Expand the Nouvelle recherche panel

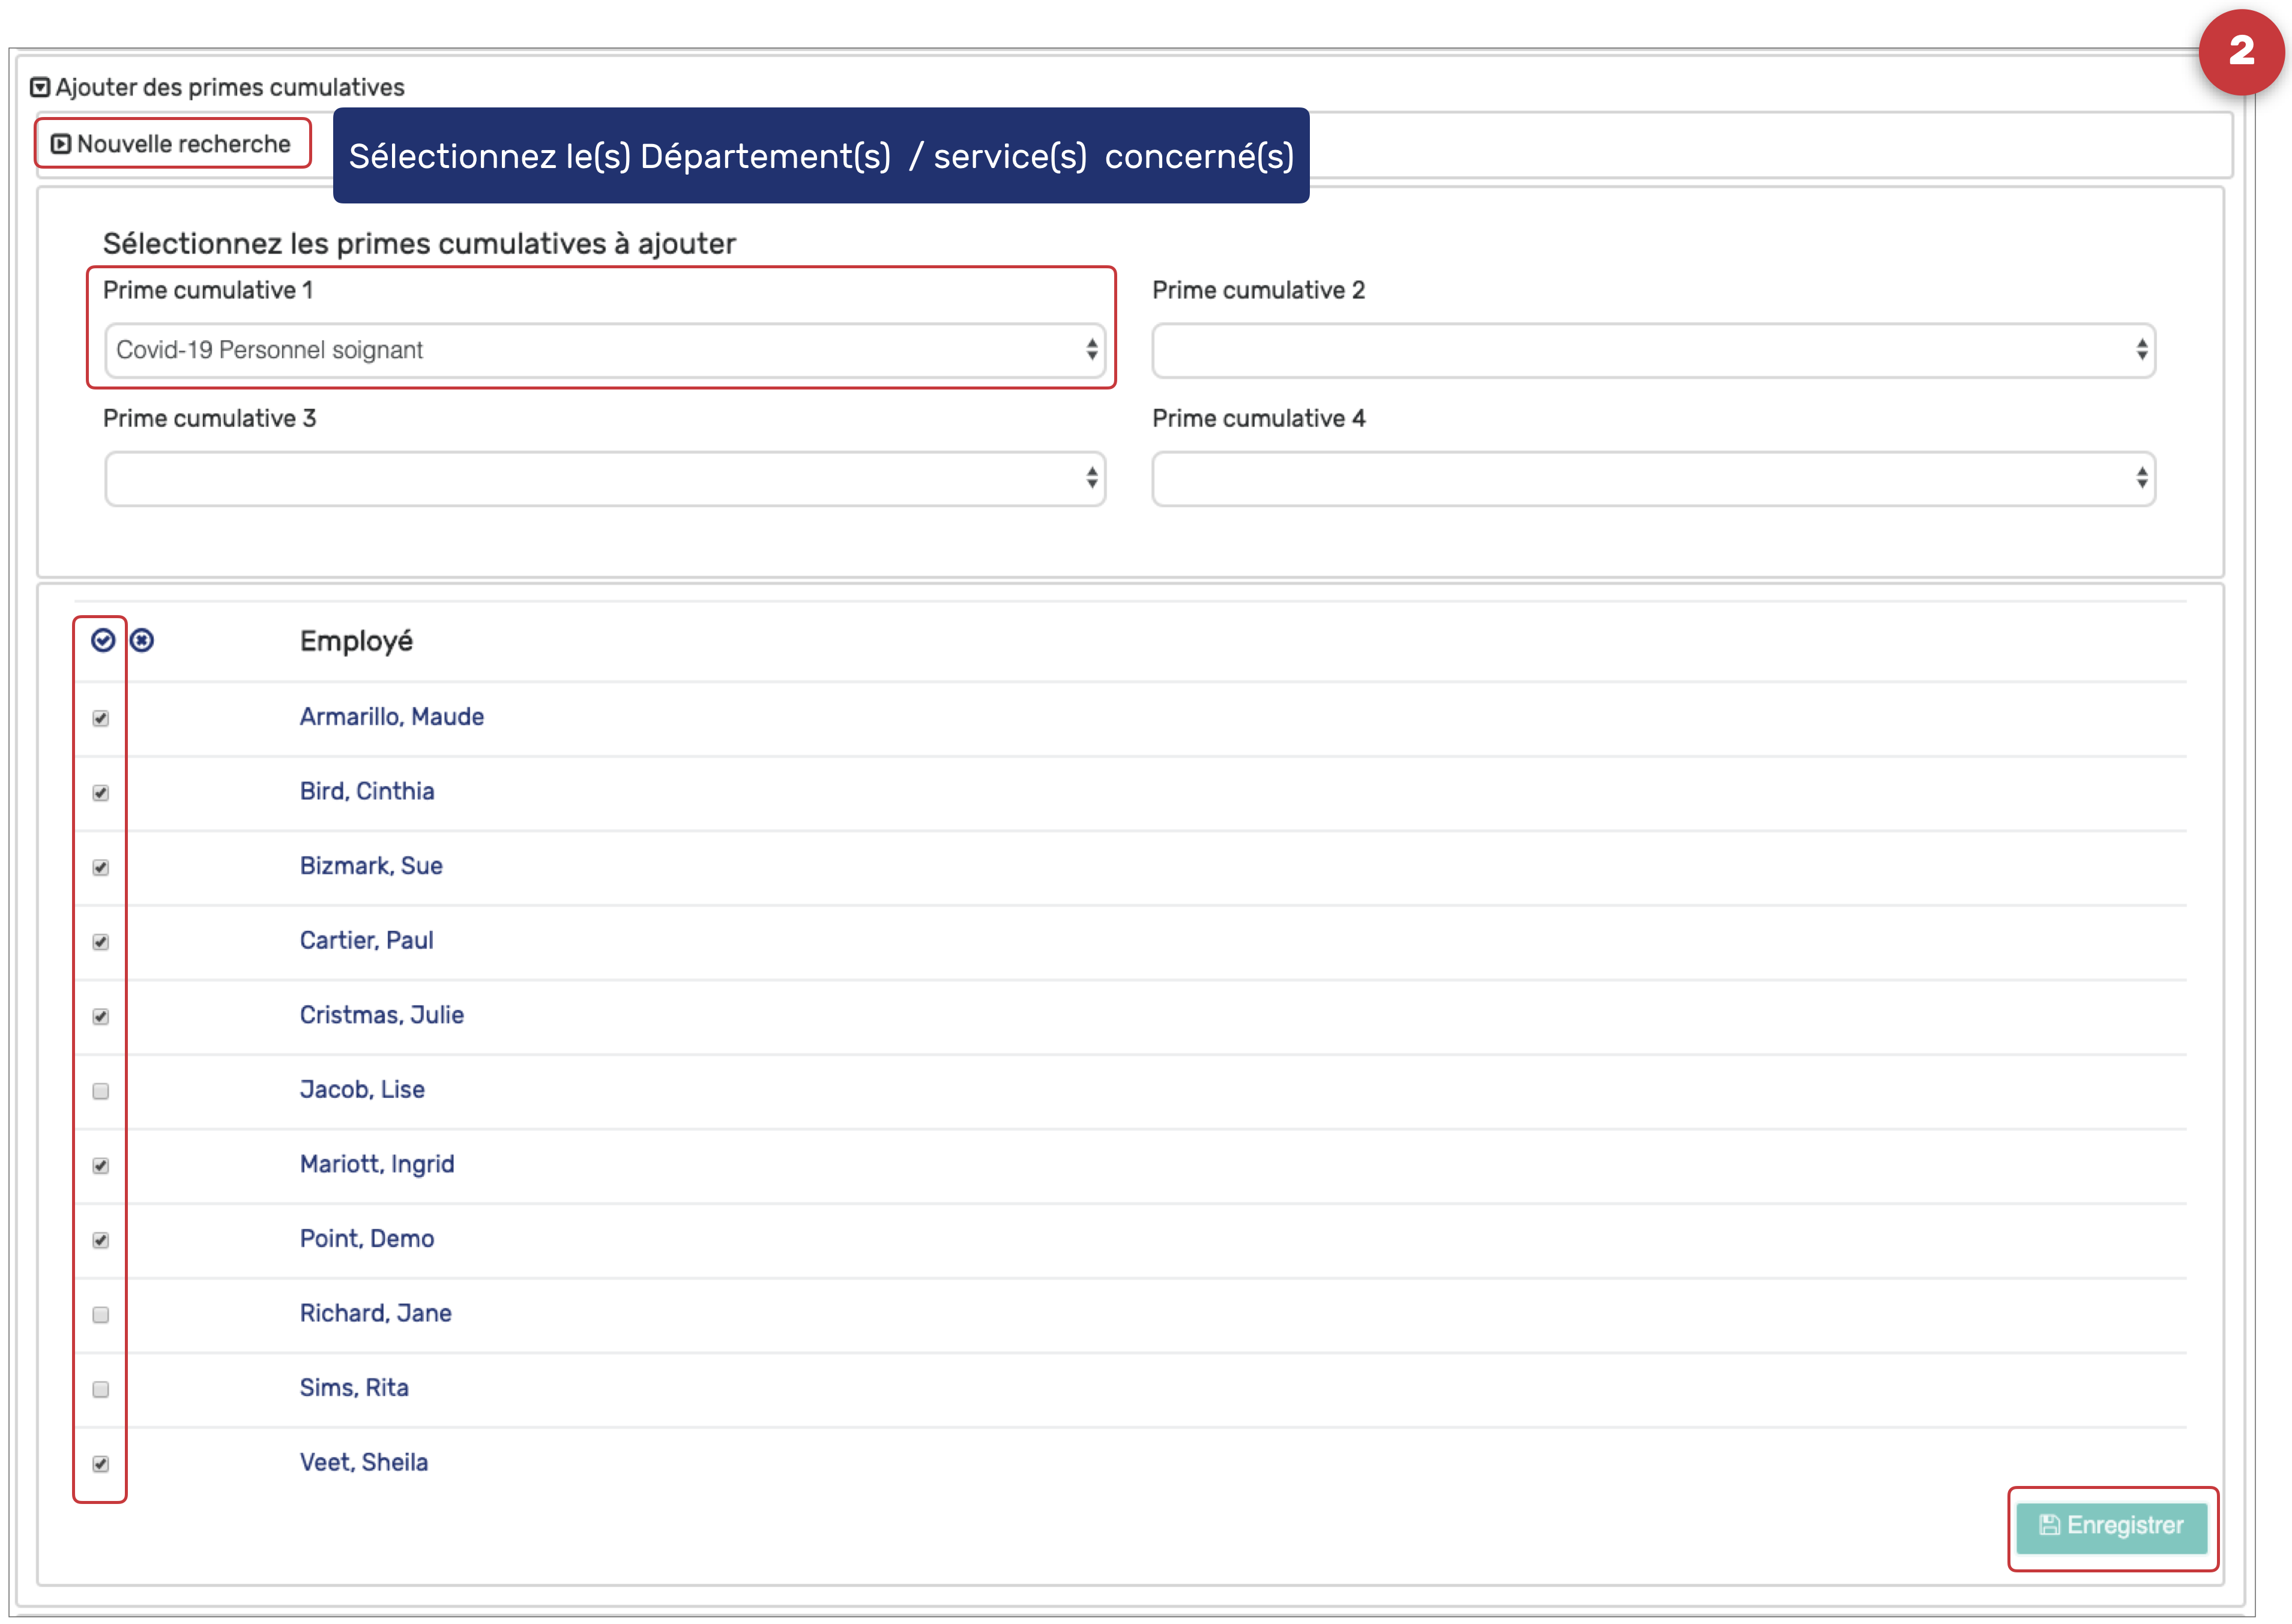point(172,144)
